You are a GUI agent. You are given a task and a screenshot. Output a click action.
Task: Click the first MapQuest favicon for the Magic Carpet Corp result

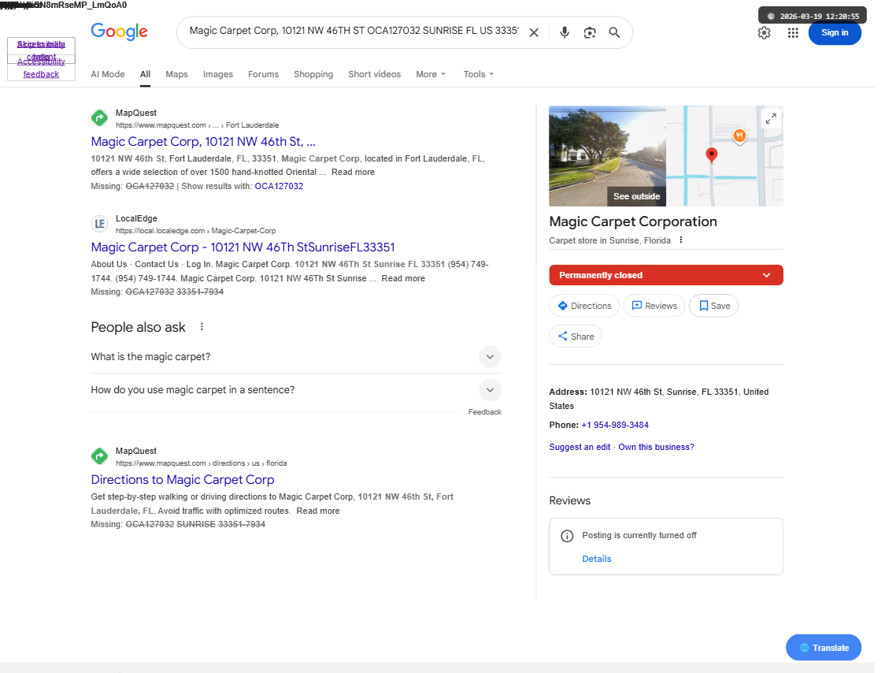coord(99,118)
